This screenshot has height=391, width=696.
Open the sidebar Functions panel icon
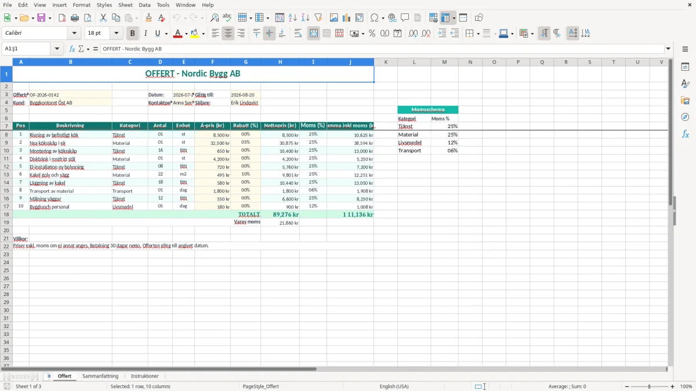click(x=685, y=134)
